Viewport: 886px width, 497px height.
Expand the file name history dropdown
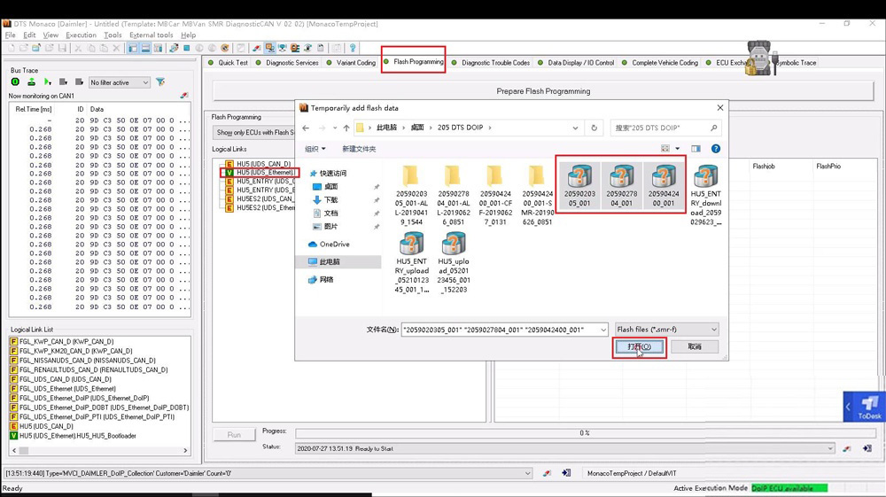tap(602, 330)
